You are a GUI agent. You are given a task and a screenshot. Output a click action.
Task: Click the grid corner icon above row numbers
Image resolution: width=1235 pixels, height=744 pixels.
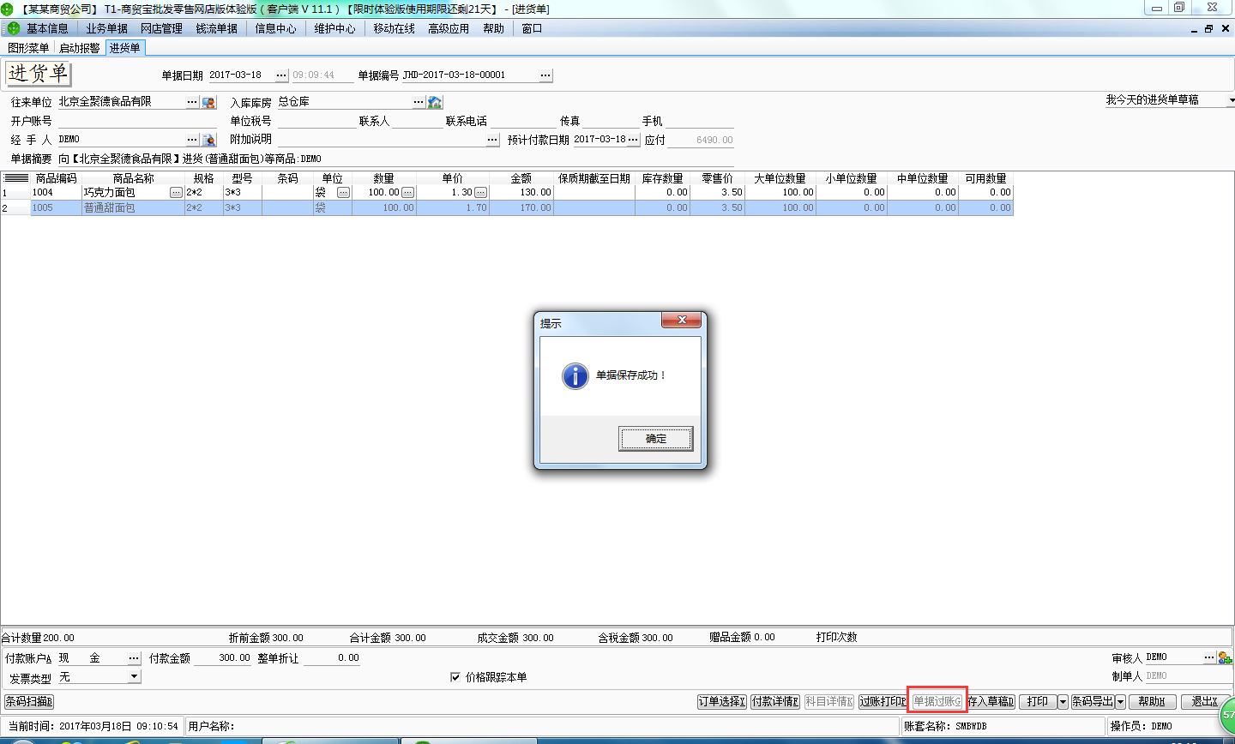tap(15, 178)
